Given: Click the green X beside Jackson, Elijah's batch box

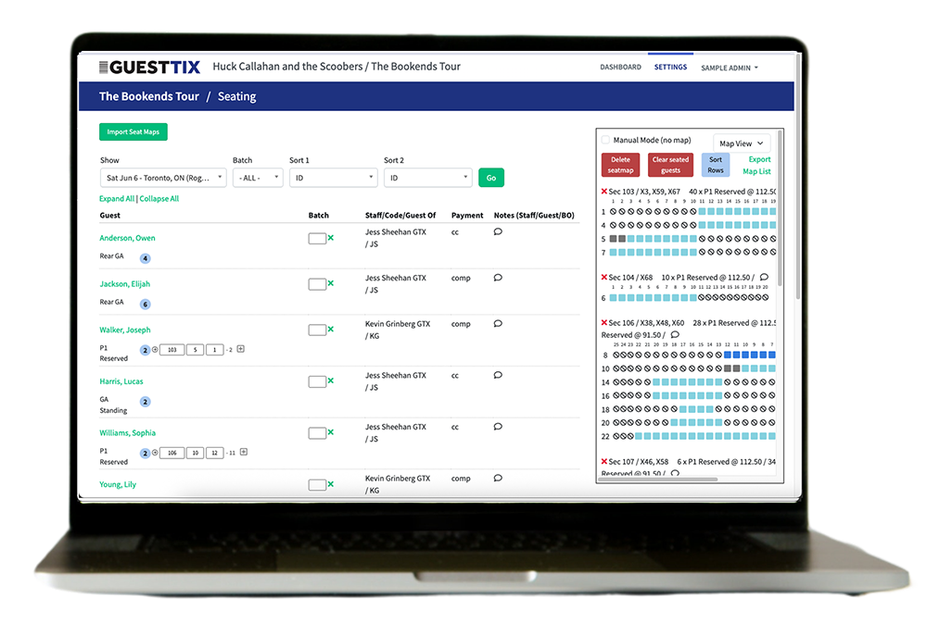Looking at the screenshot, I should pos(331,284).
